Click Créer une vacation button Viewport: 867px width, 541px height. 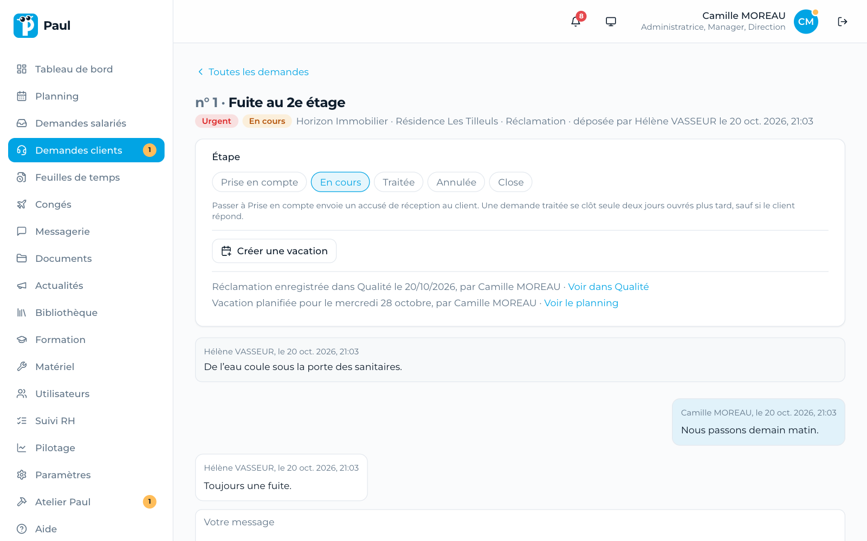274,251
